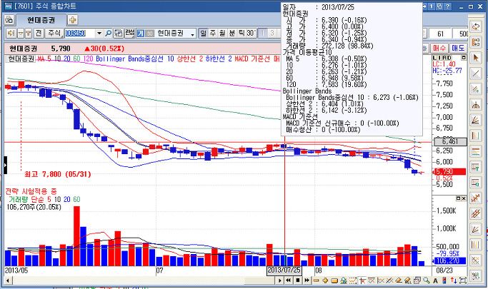Click the help question mark in title bar

tap(448, 6)
